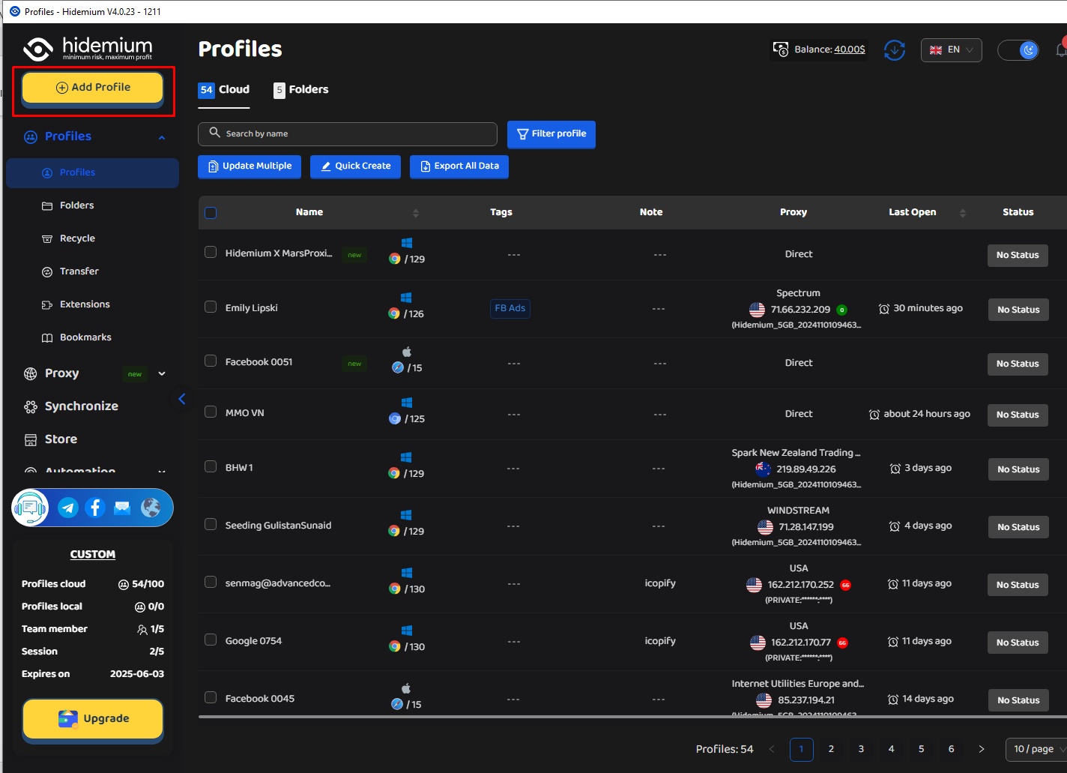
Task: Click the Telegram support icon
Action: point(68,508)
